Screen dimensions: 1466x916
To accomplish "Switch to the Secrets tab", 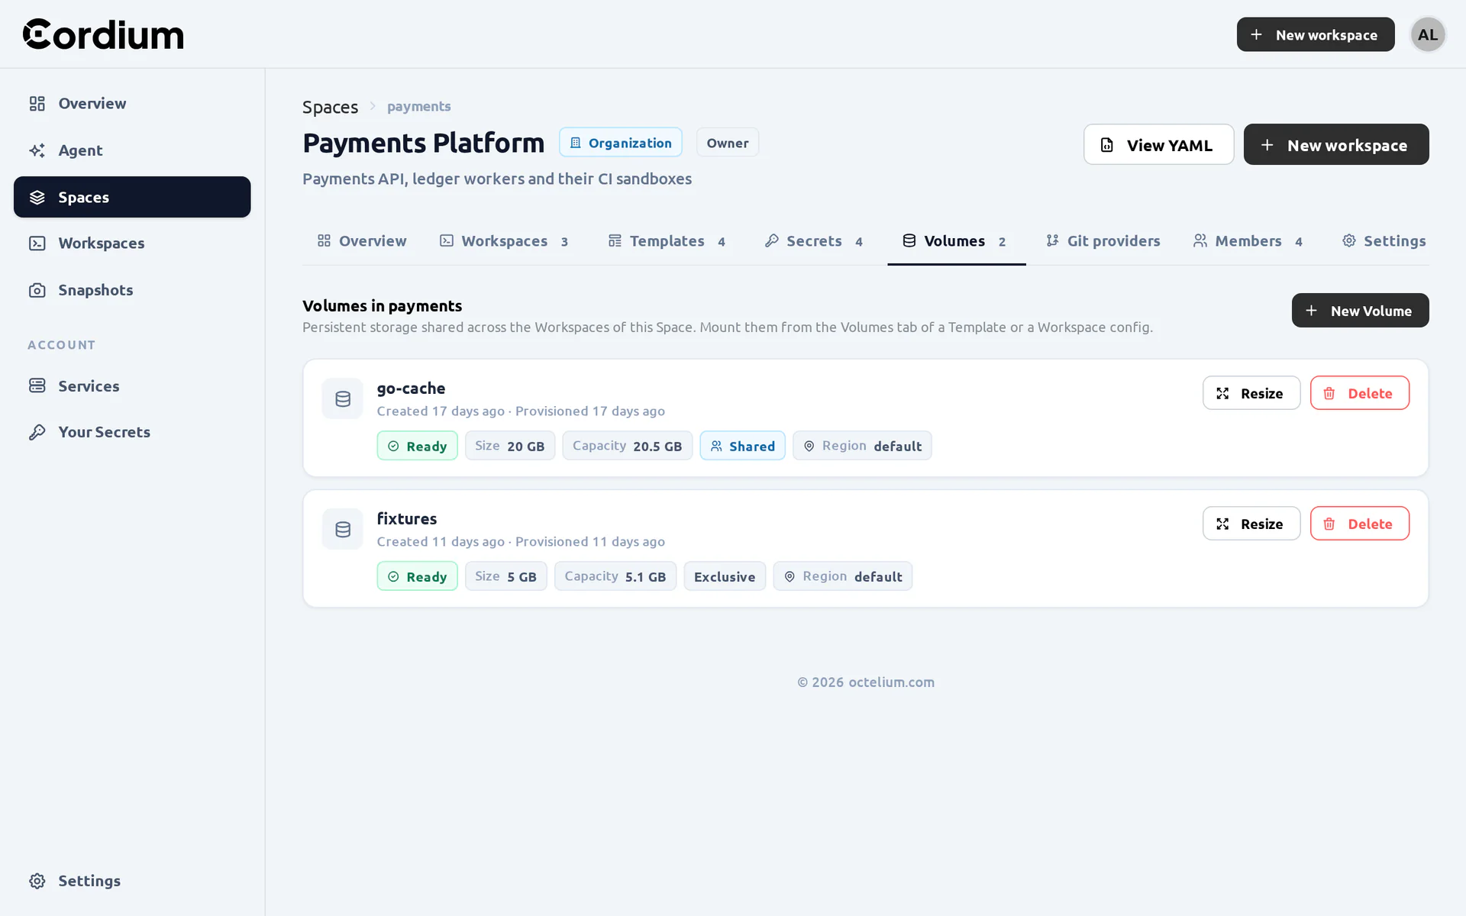I will [x=814, y=241].
